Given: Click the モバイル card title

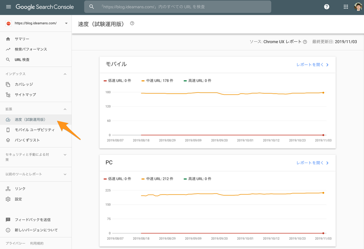Looking at the screenshot, I should 116,64.
